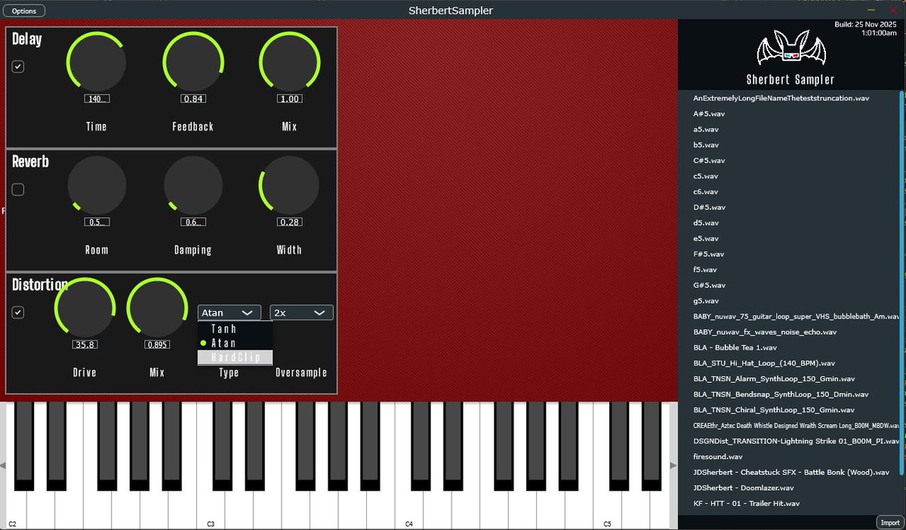Select the F#5.wav sample
This screenshot has height=530, width=906.
coord(789,254)
